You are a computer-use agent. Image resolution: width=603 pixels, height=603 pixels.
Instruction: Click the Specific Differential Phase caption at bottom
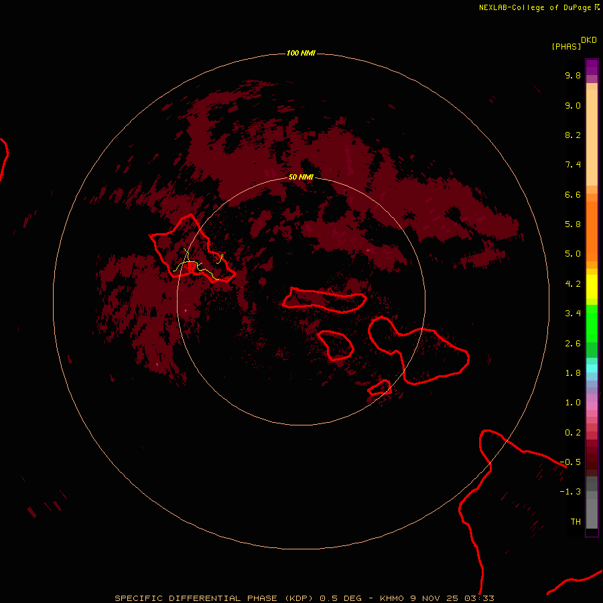pyautogui.click(x=304, y=598)
